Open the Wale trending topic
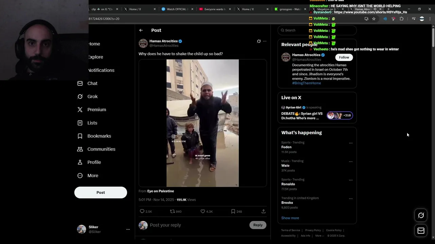This screenshot has width=435, height=244. [x=285, y=166]
